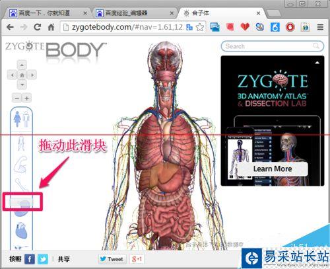Click the muscle layer arm icon
This screenshot has width=330, height=269.
click(x=21, y=165)
